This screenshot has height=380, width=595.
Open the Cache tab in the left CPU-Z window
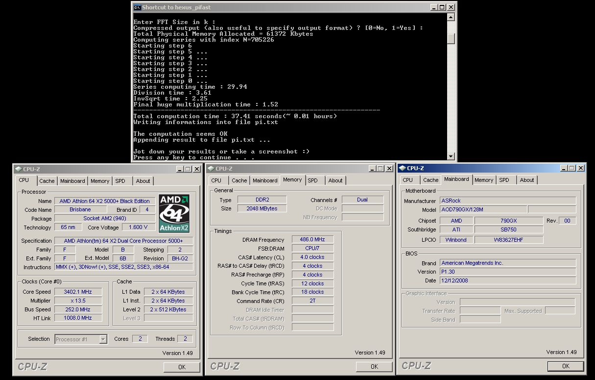47,181
